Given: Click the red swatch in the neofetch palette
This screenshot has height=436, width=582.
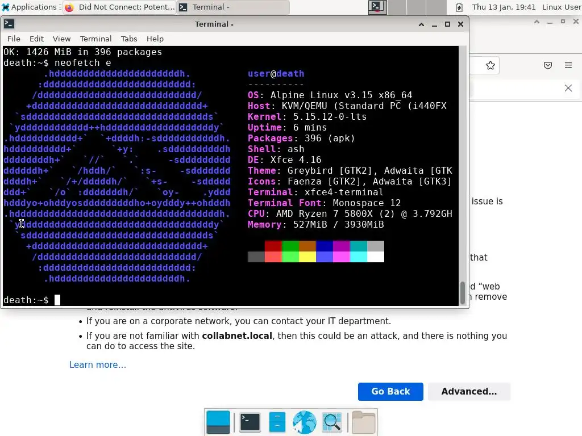Looking at the screenshot, I should [273, 246].
